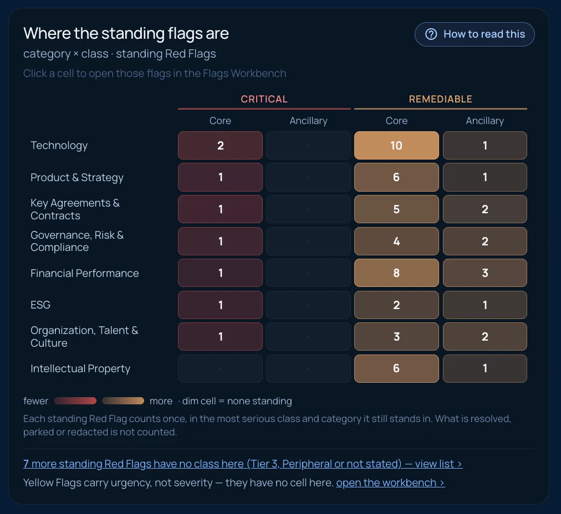Click Financial Performance Remediable Ancillary cell with 3
561x514 pixels.
485,273
